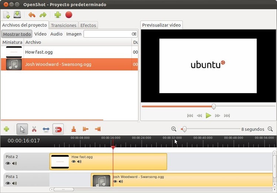This screenshot has height=193, width=277.
Task: Hide the How fast.ogg clip's video
Action: coord(73,161)
